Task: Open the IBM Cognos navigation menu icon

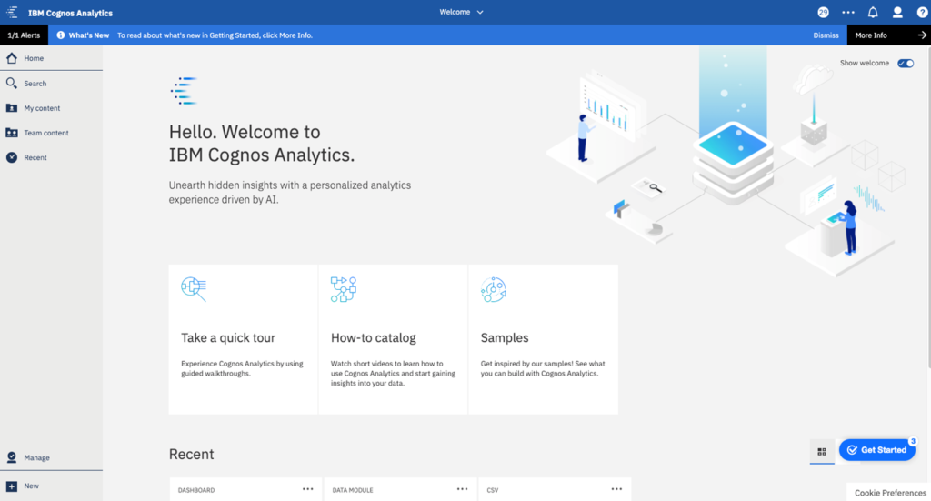Action: [x=12, y=13]
